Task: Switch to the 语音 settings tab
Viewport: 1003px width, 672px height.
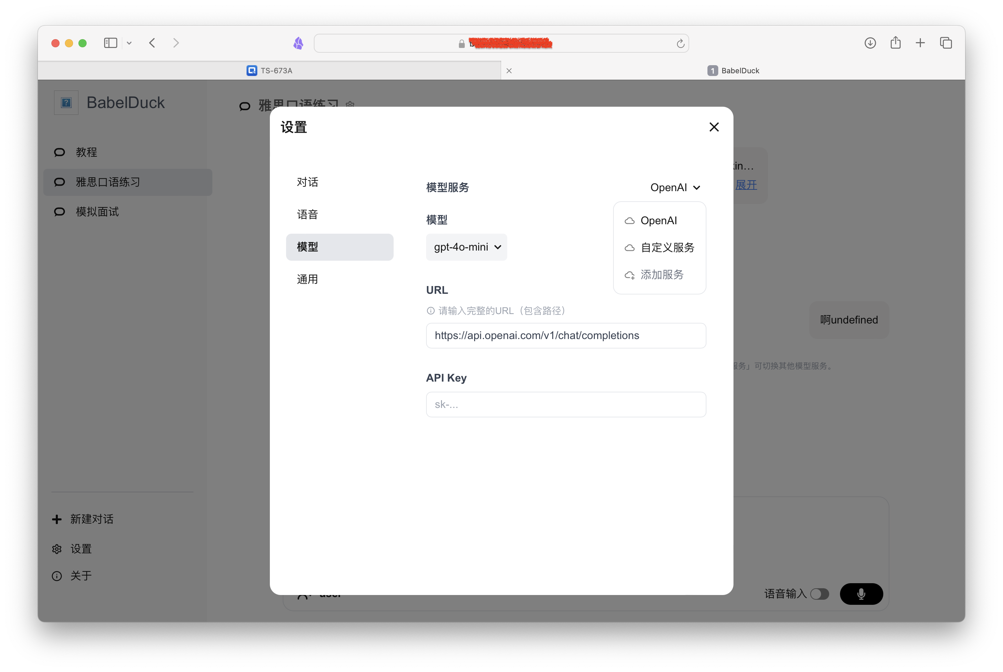Action: (340, 215)
